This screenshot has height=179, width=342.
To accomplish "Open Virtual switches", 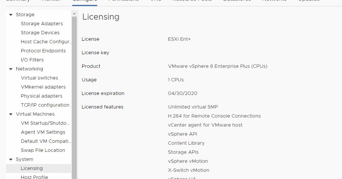I will pos(39,78).
